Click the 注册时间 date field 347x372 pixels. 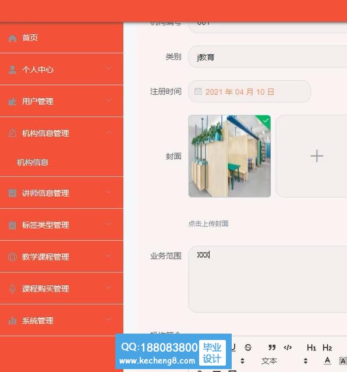(x=249, y=91)
